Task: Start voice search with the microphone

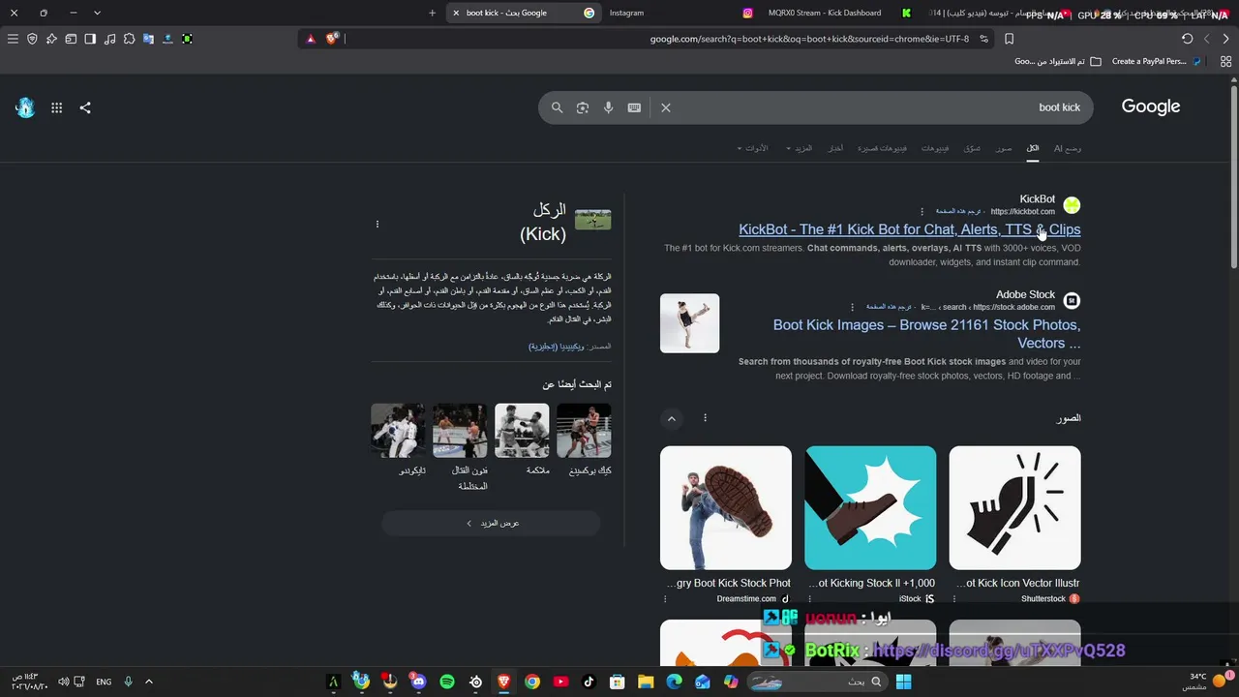Action: pyautogui.click(x=609, y=107)
